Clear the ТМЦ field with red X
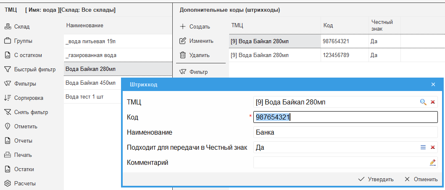This screenshot has height=190, width=445. tap(432, 102)
